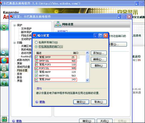The width and height of the screenshot is (145, 123).
Task: Open the server reports sidebar icon
Action: coord(4,68)
